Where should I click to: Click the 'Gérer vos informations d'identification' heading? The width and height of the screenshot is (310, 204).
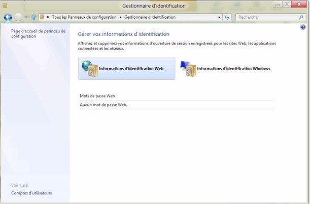(x=124, y=34)
